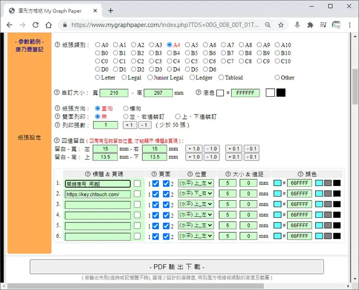Open the position dropdown in row 3
This screenshot has width=359, height=290.
tap(196, 204)
